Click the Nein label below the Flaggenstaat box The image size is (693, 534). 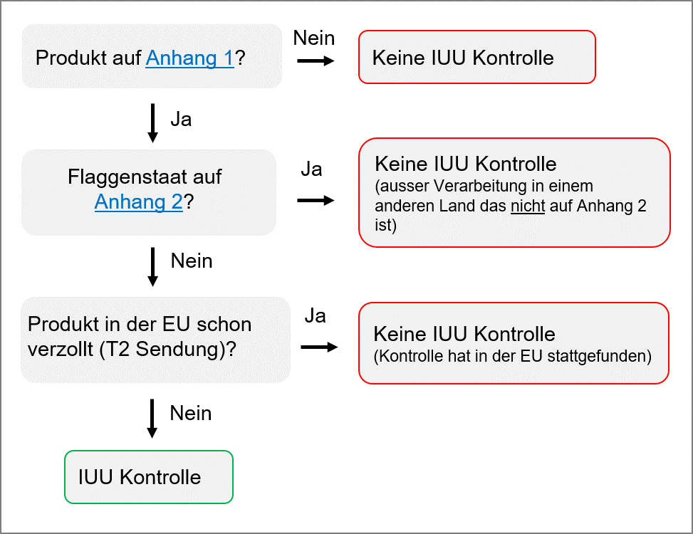pyautogui.click(x=192, y=261)
